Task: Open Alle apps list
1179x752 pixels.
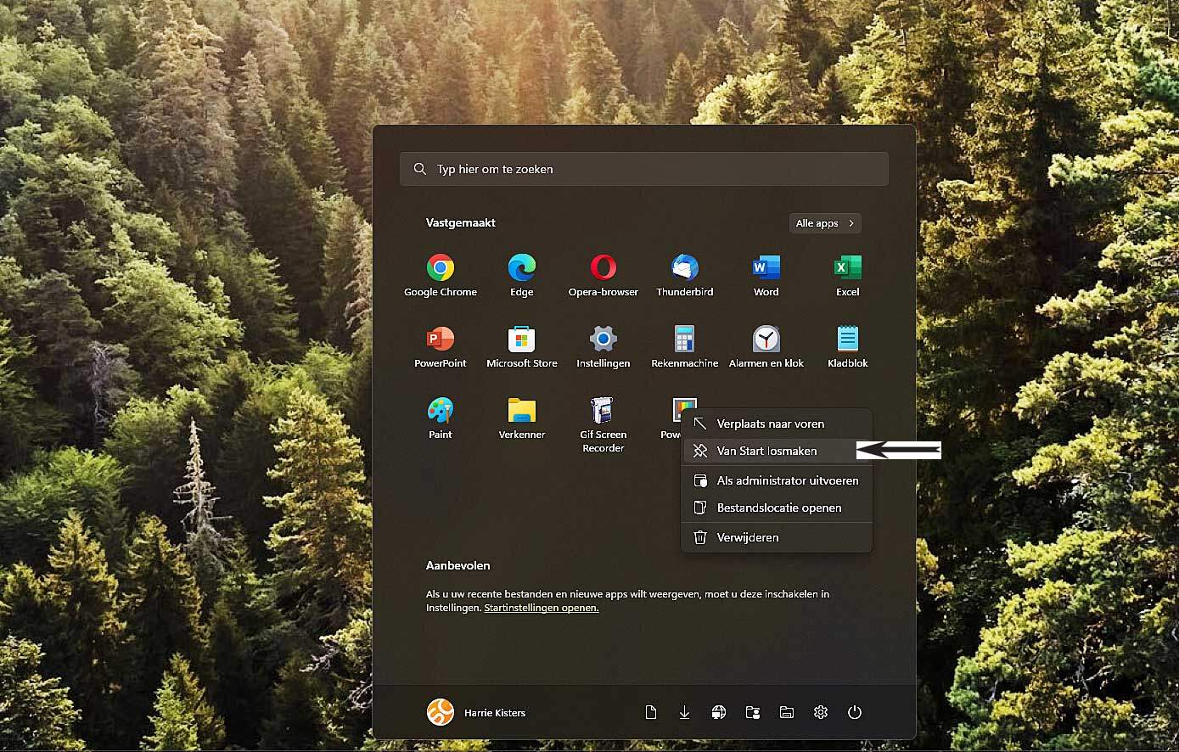Action: tap(825, 223)
